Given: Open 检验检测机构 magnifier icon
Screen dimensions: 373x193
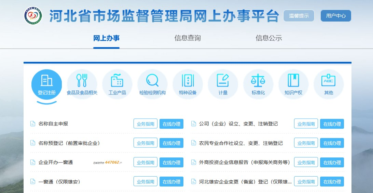Looking at the screenshot, I should point(152,84).
